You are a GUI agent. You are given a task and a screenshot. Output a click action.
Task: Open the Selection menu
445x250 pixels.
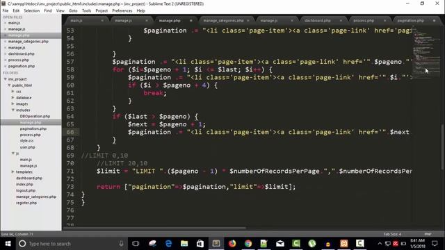tap(31, 11)
